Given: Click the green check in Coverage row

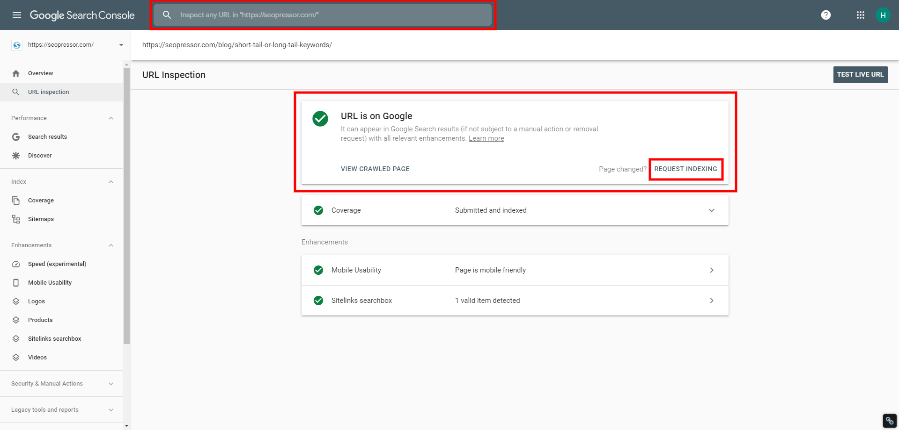Looking at the screenshot, I should [318, 210].
